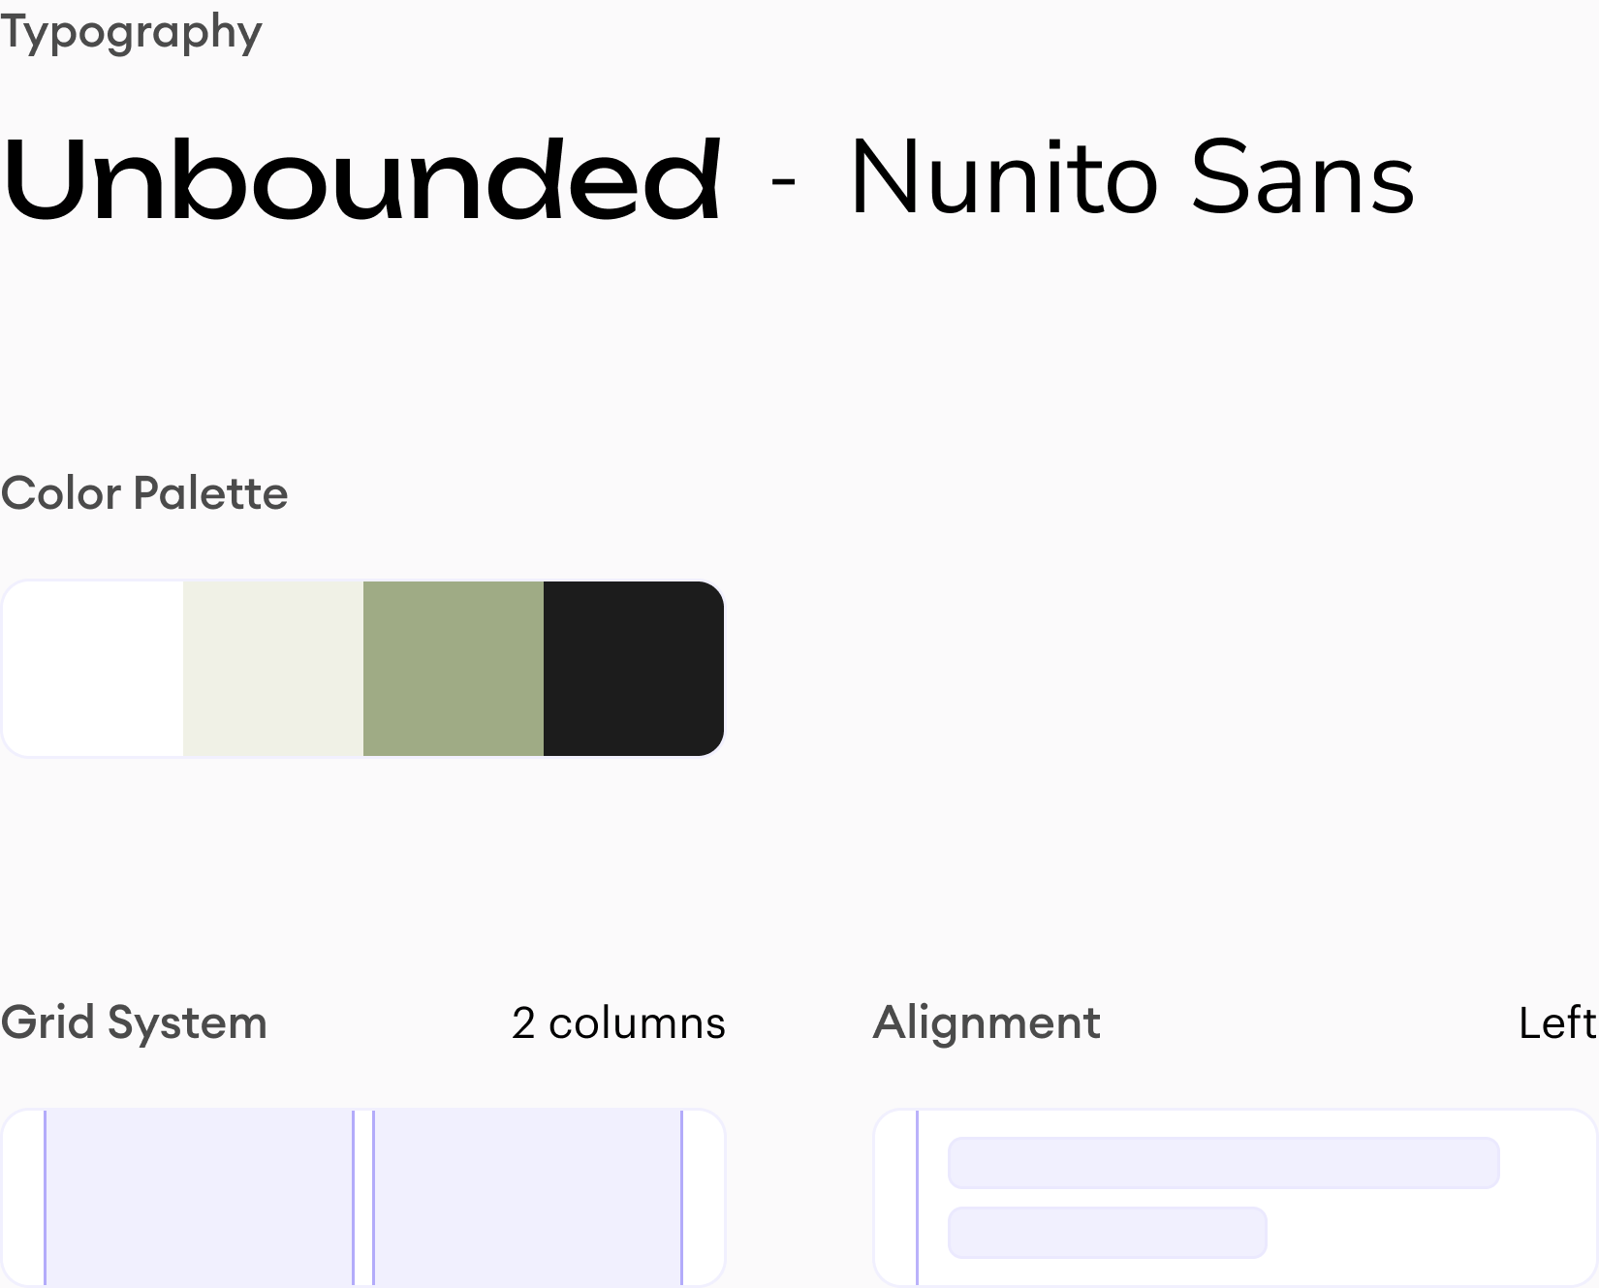Select the left grid column preview

[199, 1198]
